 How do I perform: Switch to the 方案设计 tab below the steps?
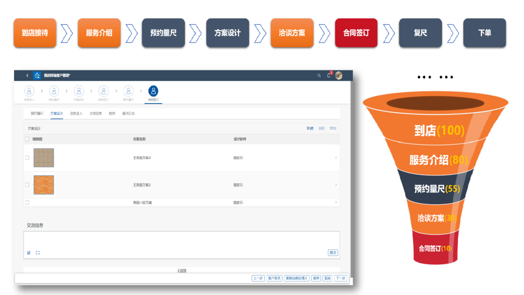click(56, 114)
